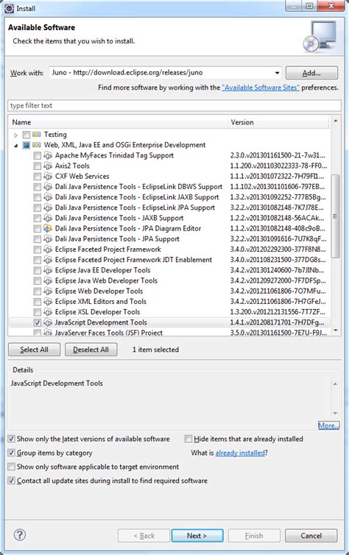The width and height of the screenshot is (349, 555).
Task: Click the EclipseLink JPA Support feature icon
Action: pyautogui.click(x=48, y=208)
